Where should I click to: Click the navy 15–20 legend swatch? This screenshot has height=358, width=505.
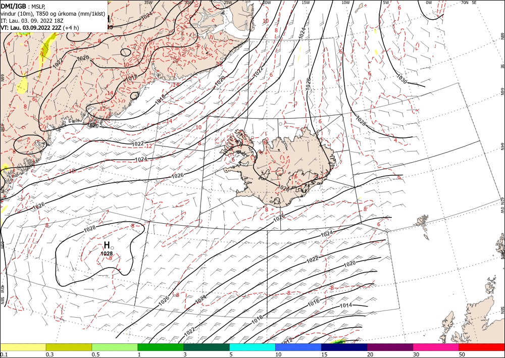(x=344, y=347)
